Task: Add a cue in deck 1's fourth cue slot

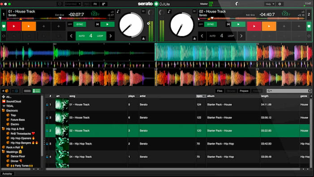Action: click(x=59, y=26)
